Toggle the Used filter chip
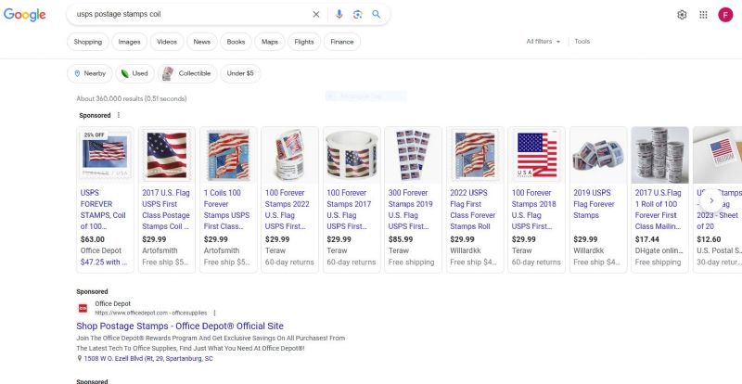This screenshot has width=742, height=384. [x=134, y=73]
